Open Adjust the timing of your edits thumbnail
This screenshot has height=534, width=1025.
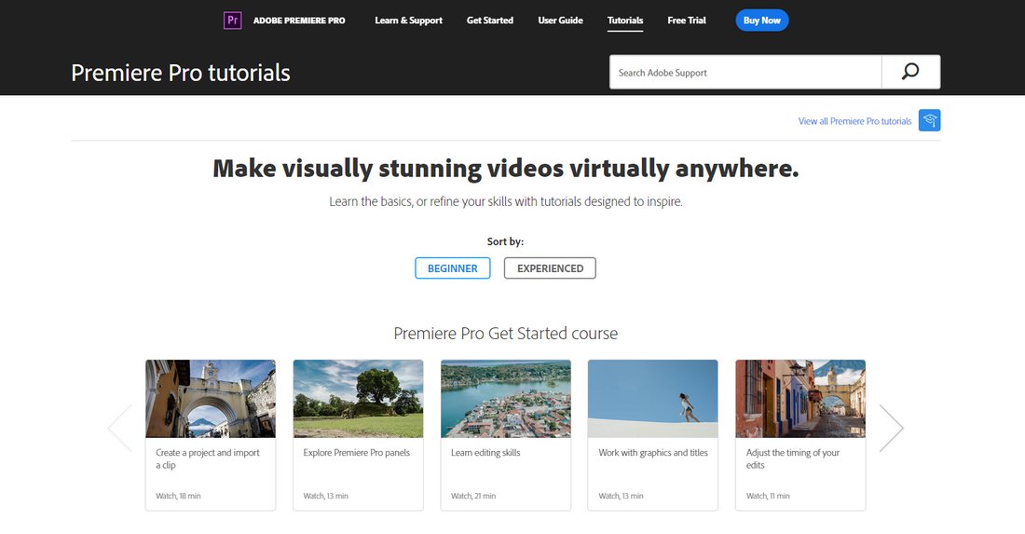tap(800, 399)
